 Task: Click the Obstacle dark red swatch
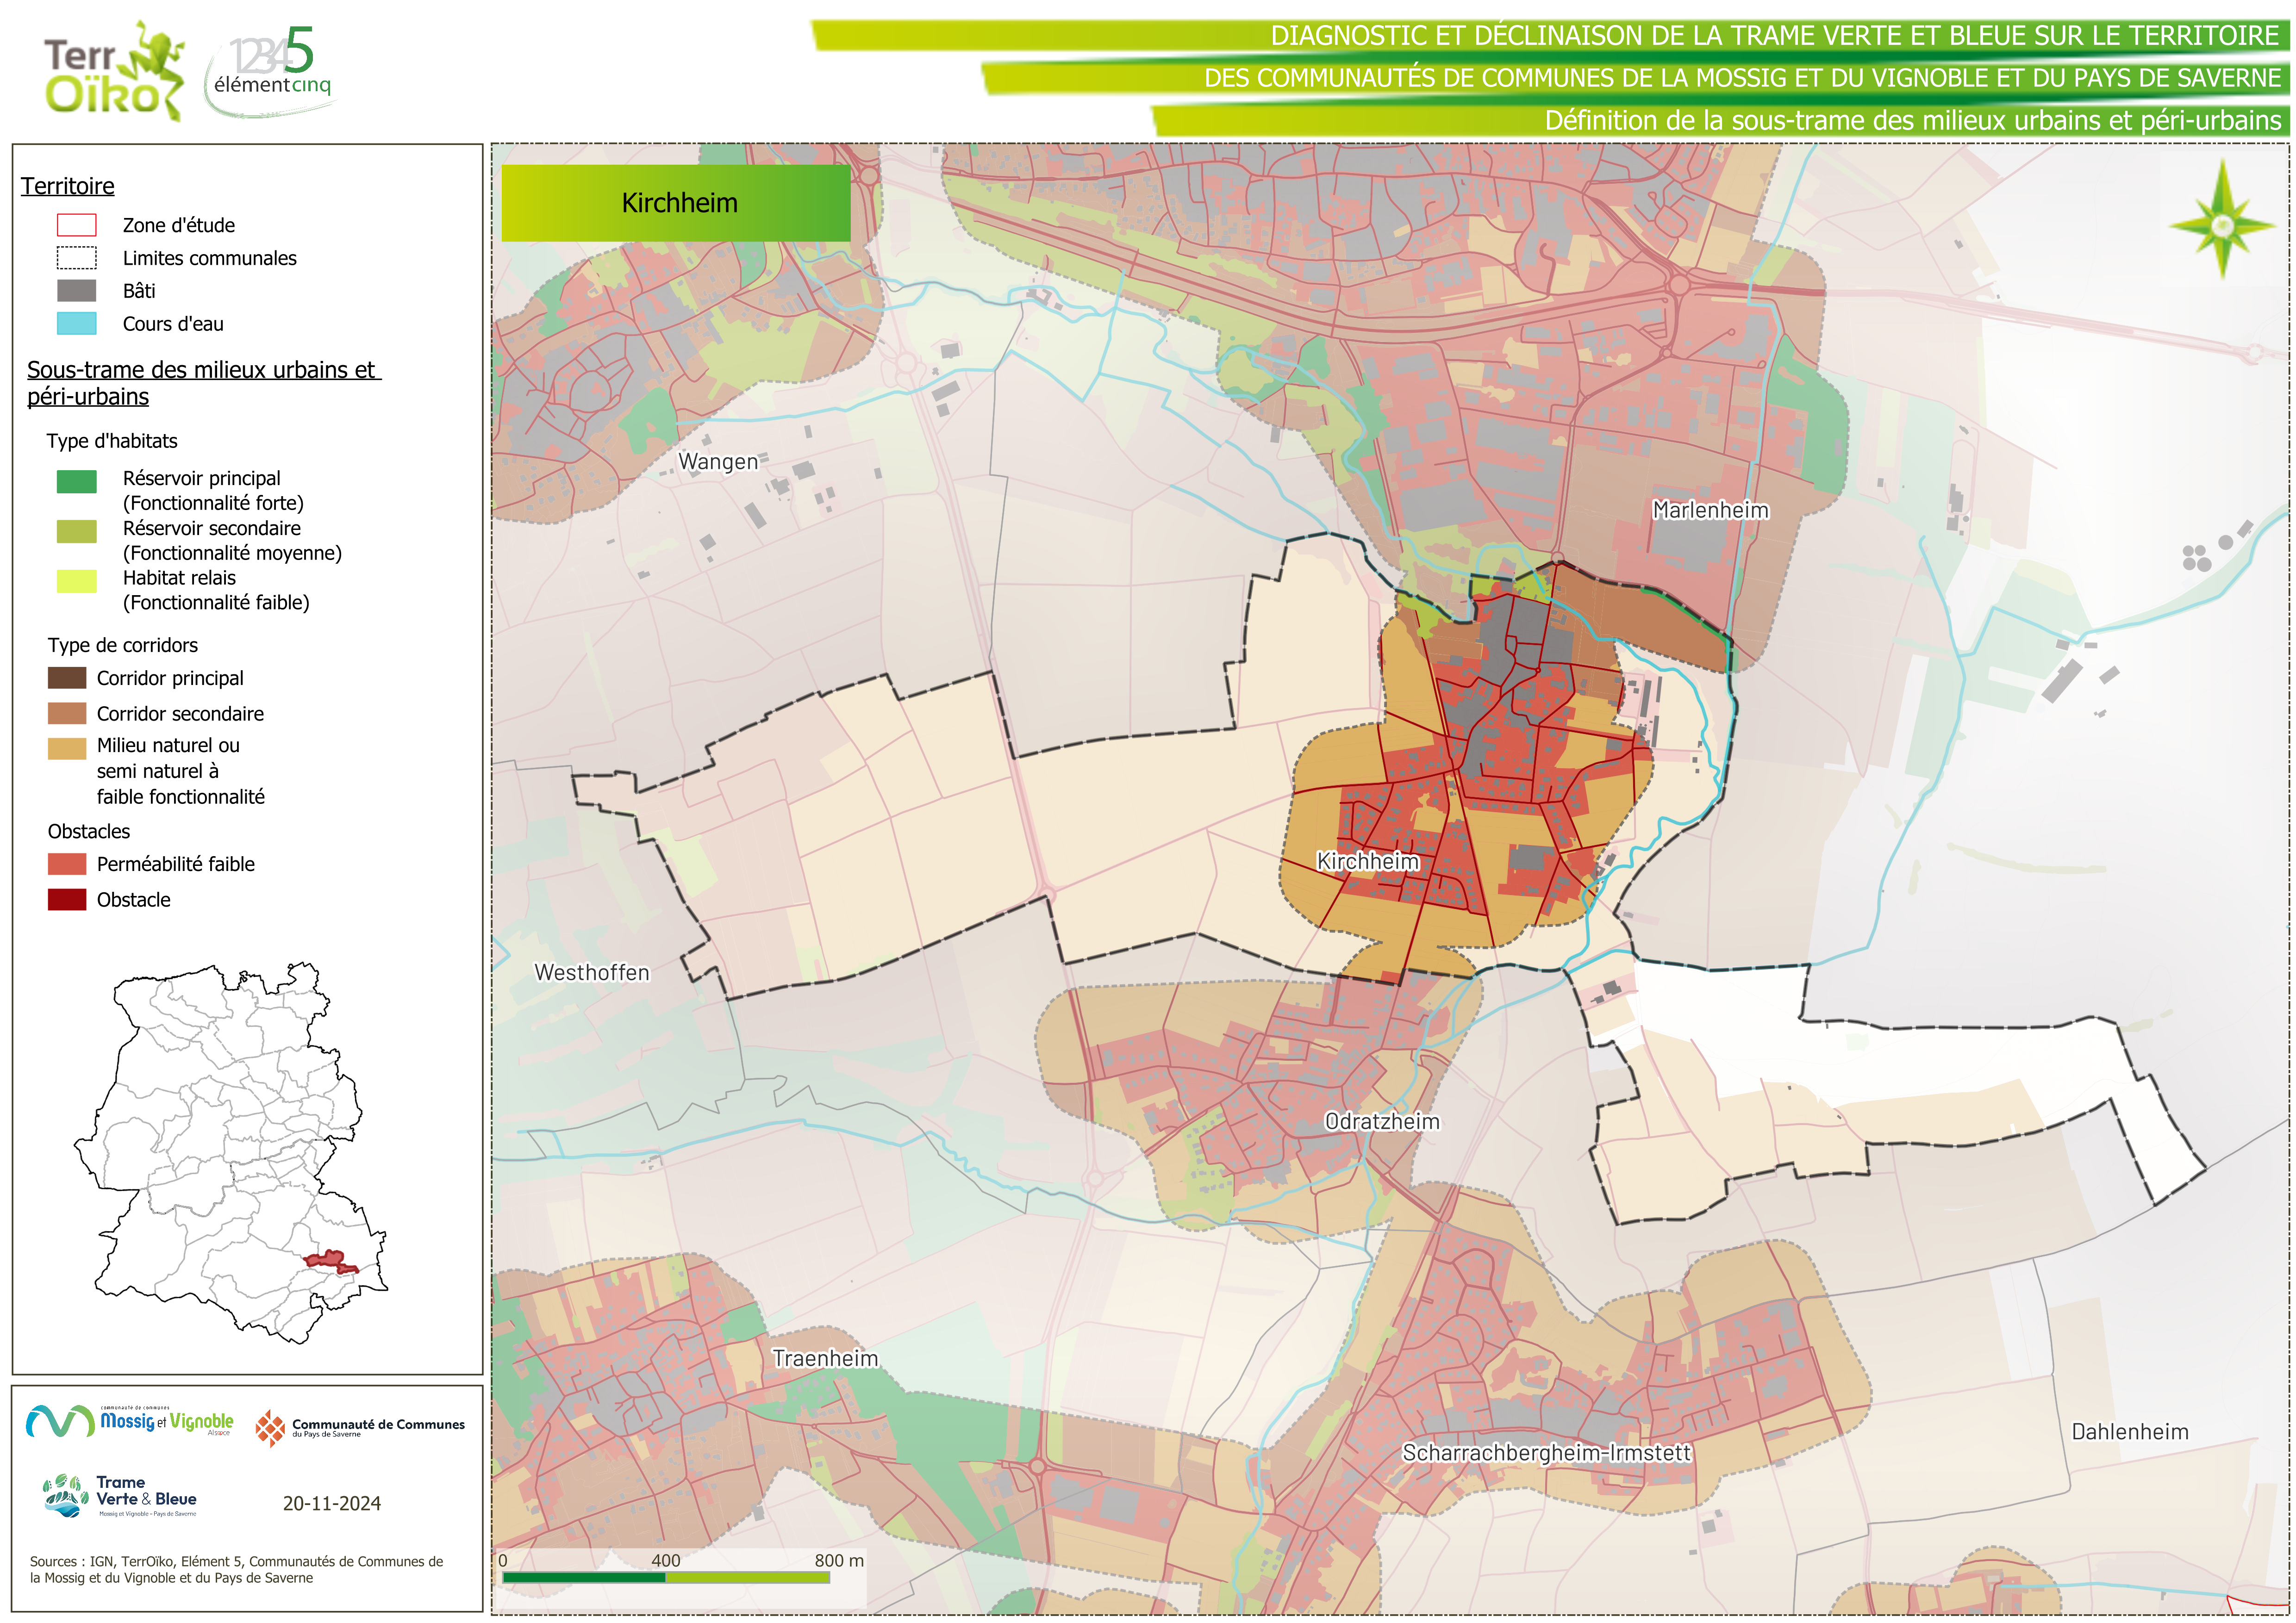(x=67, y=899)
